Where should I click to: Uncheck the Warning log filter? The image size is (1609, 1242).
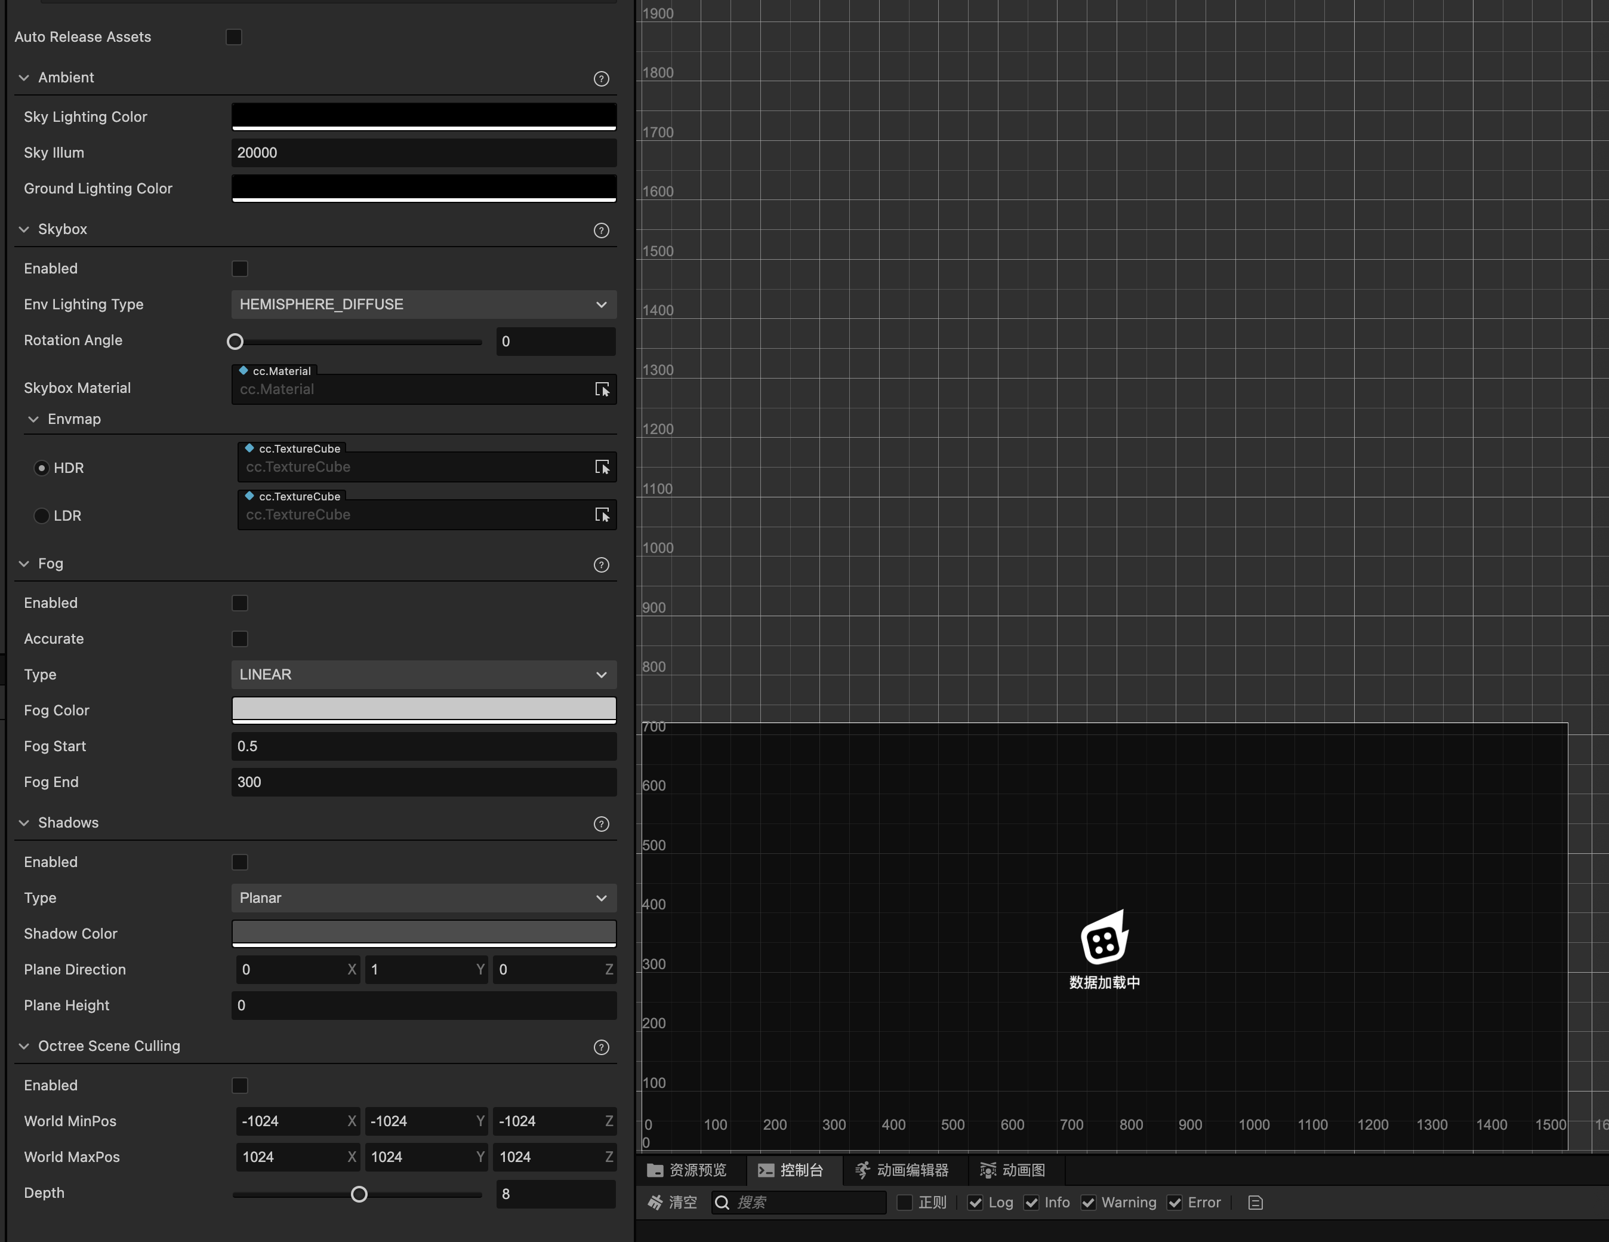pos(1088,1203)
